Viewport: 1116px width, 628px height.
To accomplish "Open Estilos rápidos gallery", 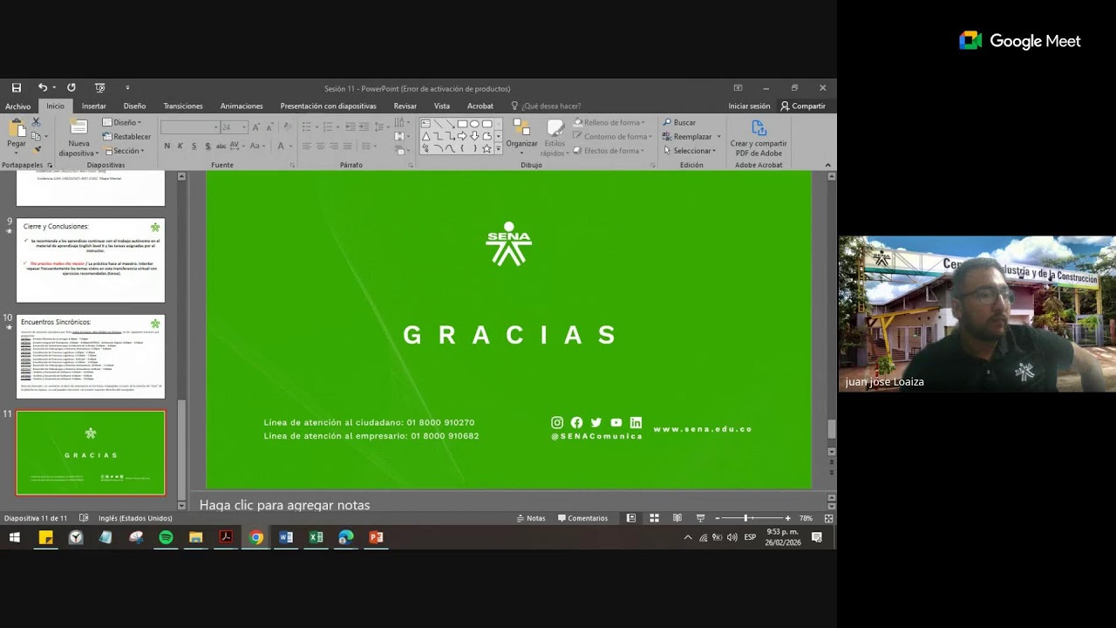I will (555, 138).
